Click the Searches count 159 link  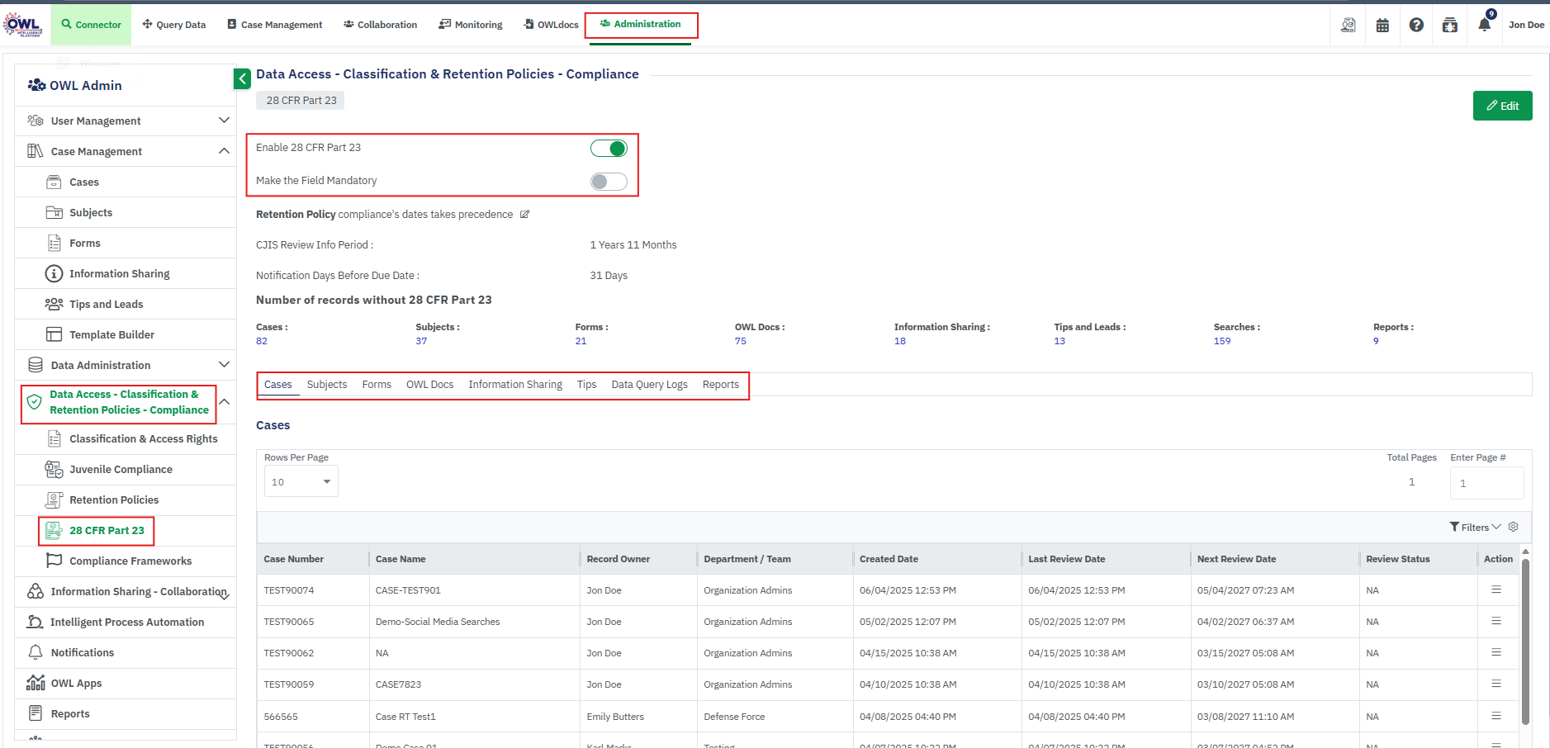(1222, 341)
